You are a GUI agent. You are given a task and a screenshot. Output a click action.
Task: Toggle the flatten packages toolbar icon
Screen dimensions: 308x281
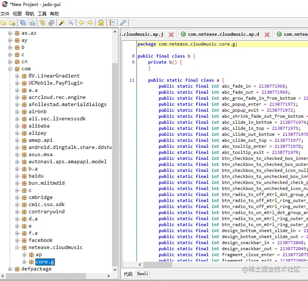(51, 23)
